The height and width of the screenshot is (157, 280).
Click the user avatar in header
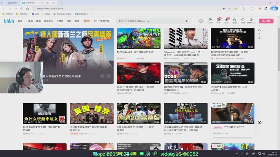click(201, 21)
